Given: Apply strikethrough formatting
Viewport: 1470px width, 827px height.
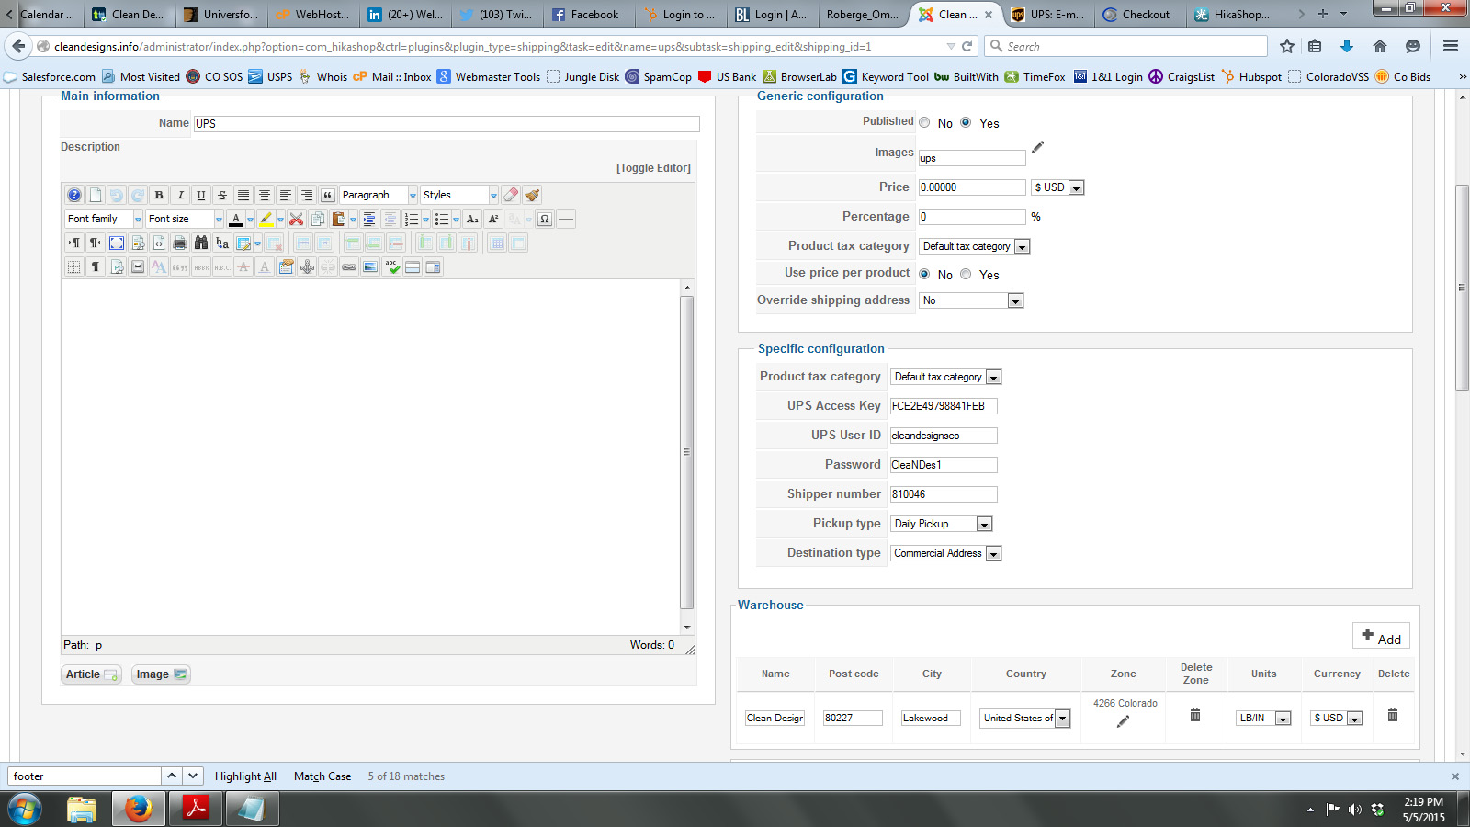Looking at the screenshot, I should coord(222,195).
